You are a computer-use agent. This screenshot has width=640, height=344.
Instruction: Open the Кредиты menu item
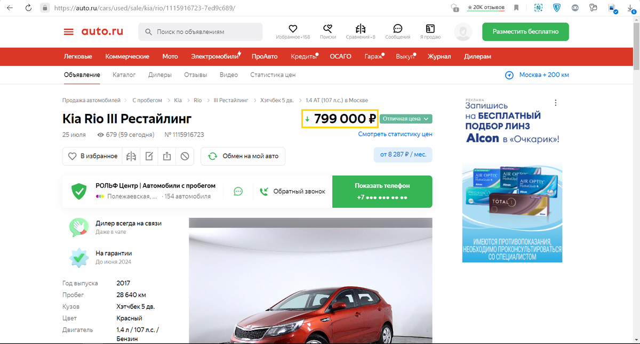(304, 56)
